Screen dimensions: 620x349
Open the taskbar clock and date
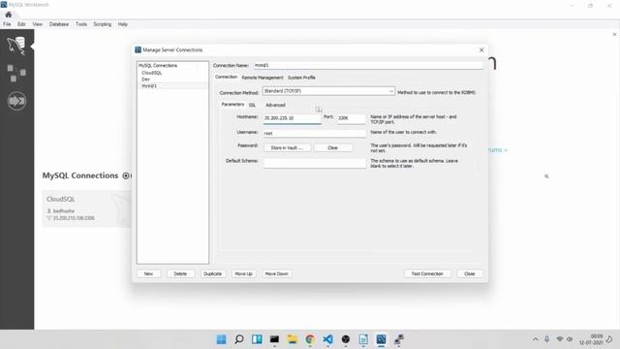(x=591, y=339)
